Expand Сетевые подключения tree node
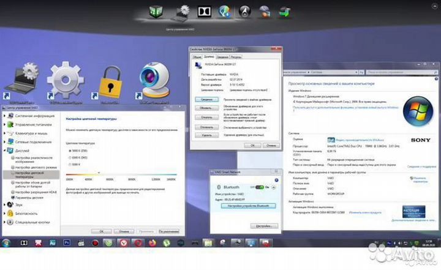Screen dimensions: 441x270 (4, 142)
